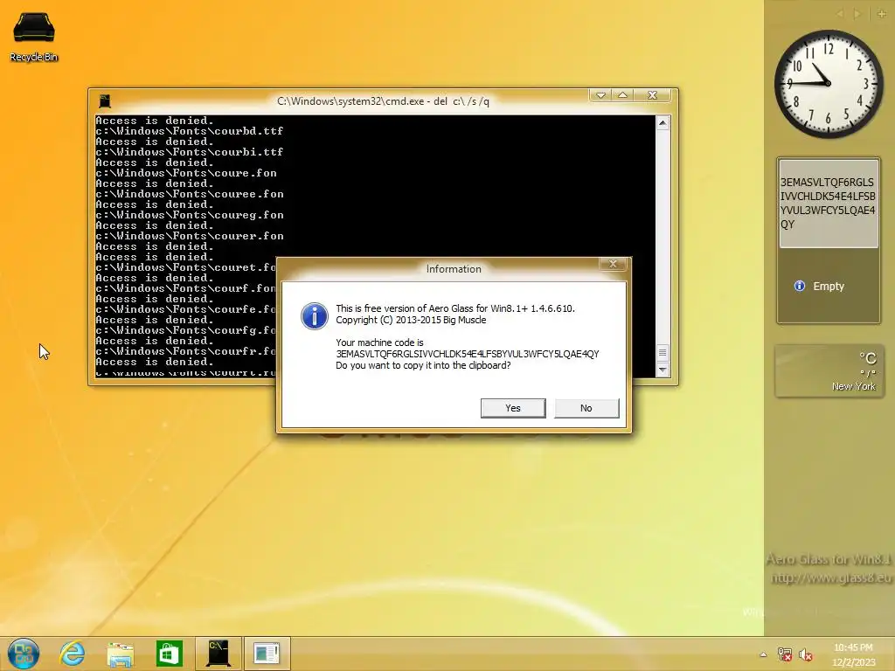
Task: Show hidden tray icons arrow
Action: [763, 654]
